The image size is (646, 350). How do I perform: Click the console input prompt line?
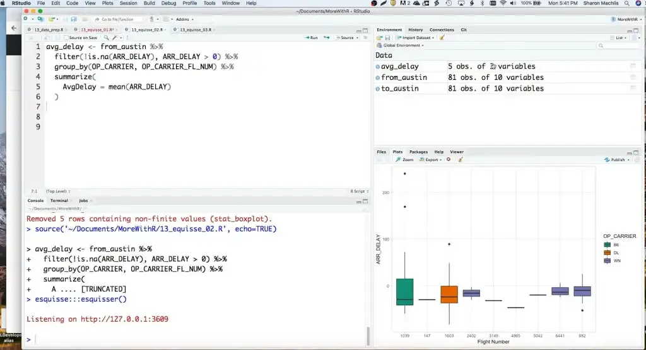196,340
